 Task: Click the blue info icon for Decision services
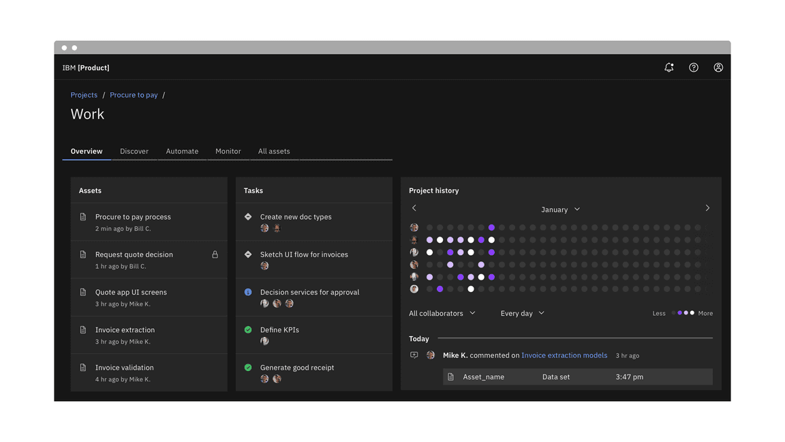click(248, 292)
